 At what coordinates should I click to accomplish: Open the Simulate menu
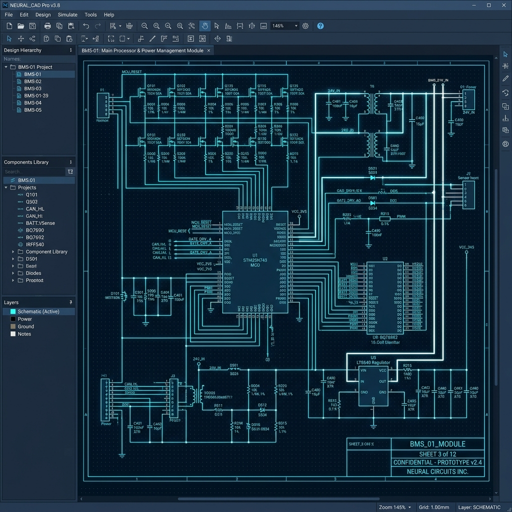click(67, 14)
